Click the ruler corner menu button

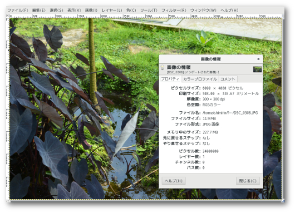(8, 16)
